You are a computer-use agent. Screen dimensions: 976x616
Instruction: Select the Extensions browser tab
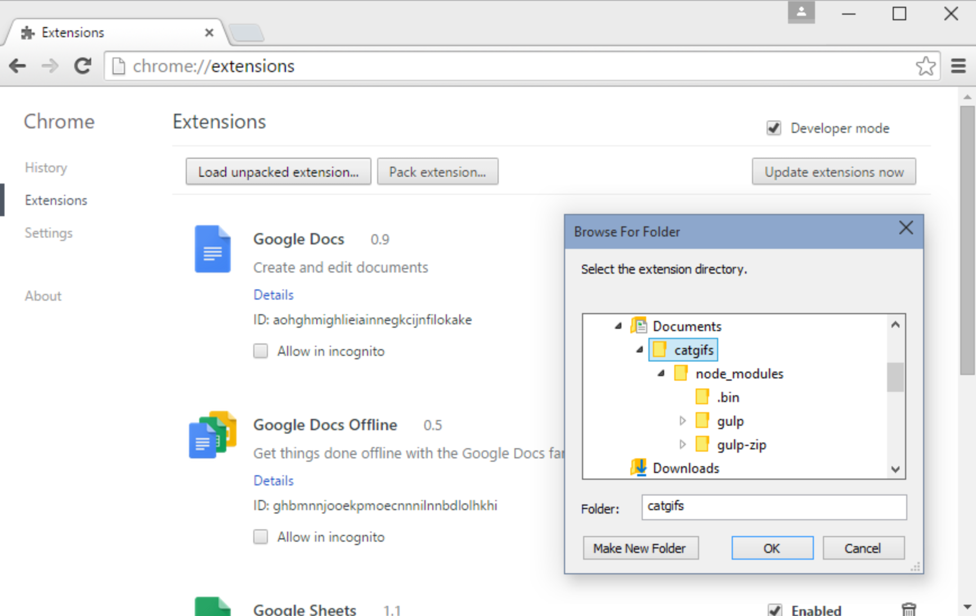point(115,33)
